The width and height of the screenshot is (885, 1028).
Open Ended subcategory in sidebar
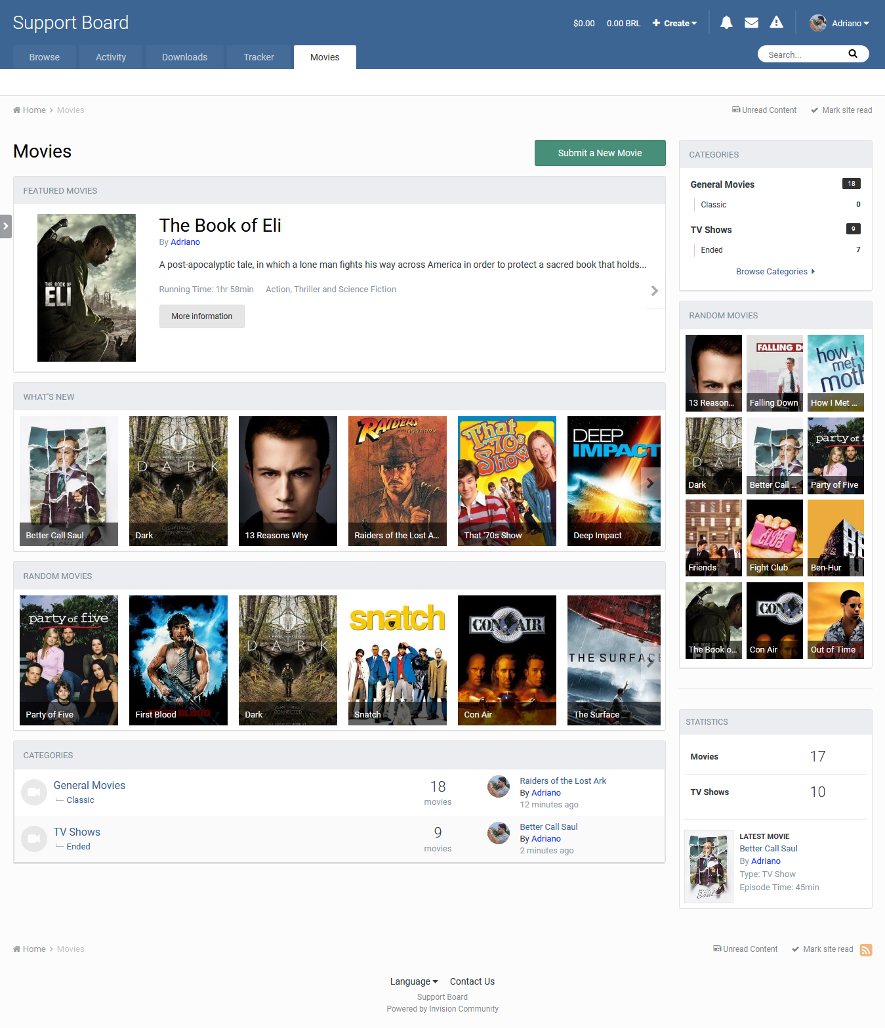point(712,250)
